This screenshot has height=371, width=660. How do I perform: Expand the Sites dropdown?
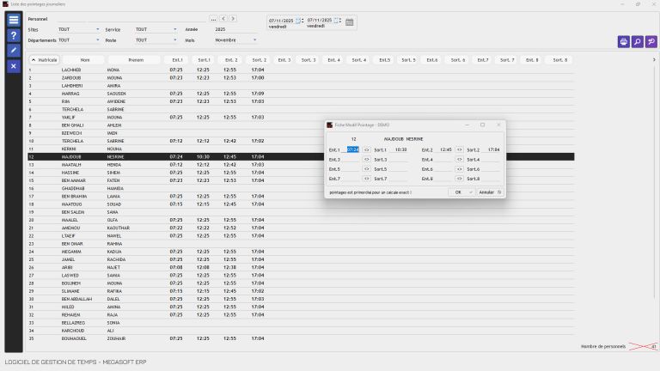pos(98,29)
